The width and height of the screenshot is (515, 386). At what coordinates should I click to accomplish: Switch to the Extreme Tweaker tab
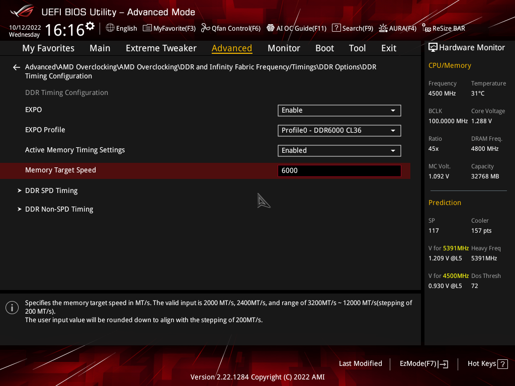[161, 48]
